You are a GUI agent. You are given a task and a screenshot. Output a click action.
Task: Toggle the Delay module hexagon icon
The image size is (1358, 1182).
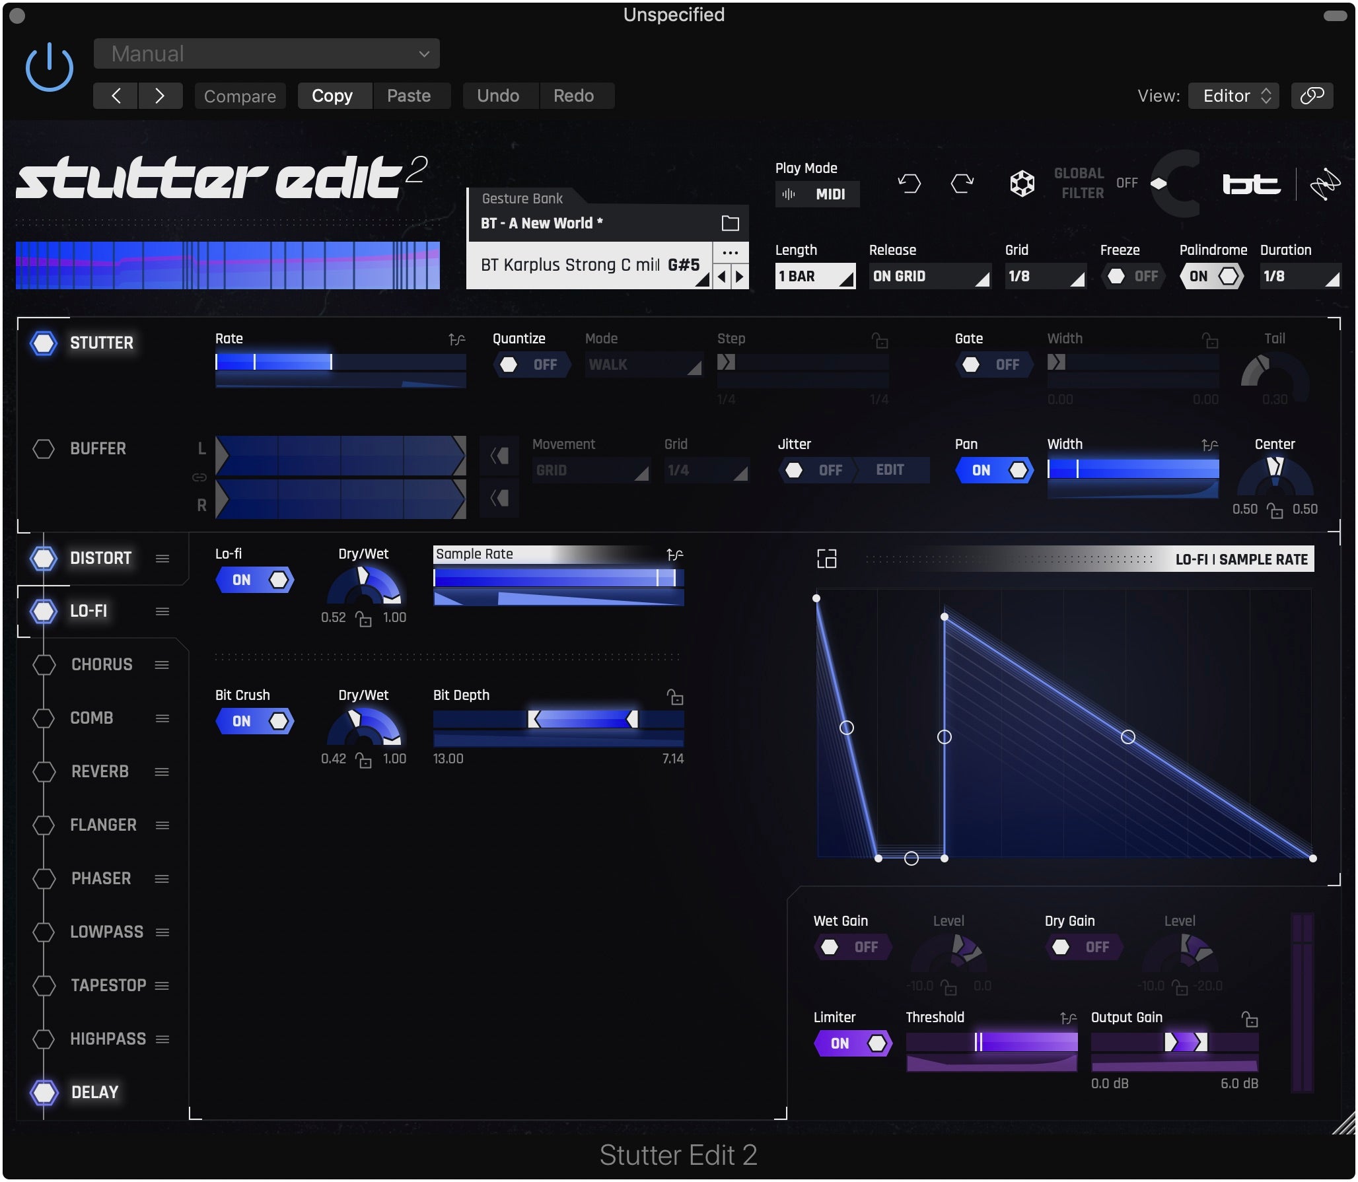pyautogui.click(x=44, y=1092)
